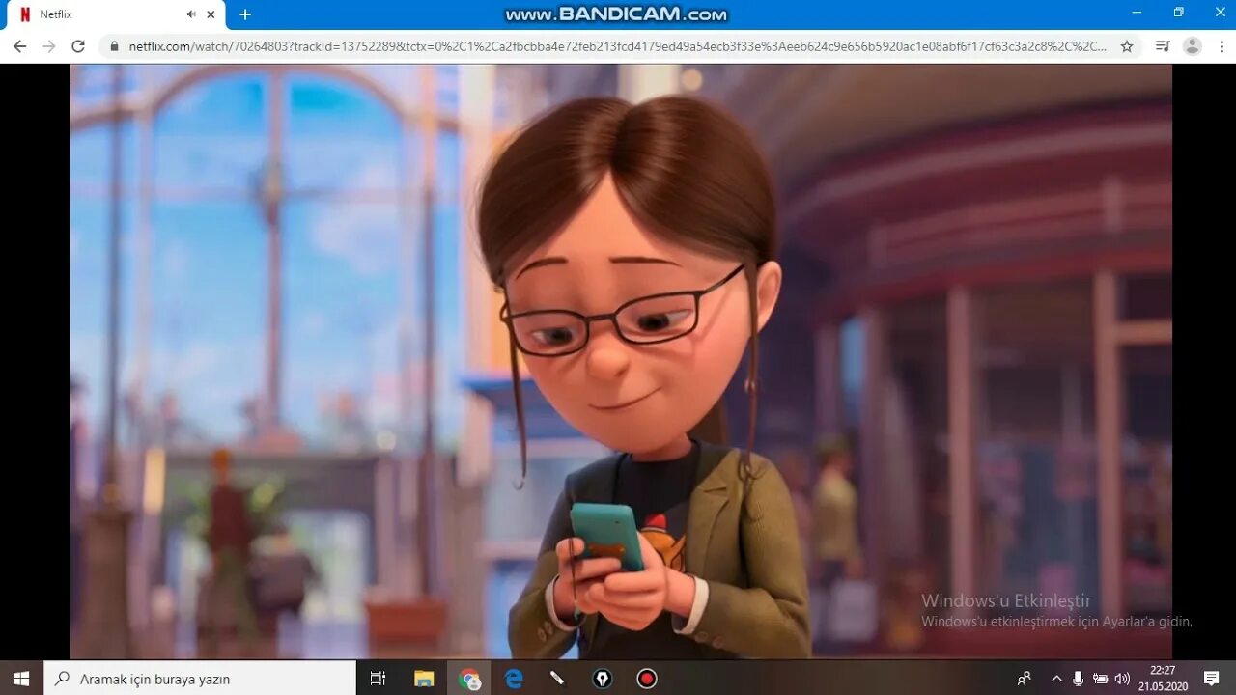Screen dimensions: 1236x695
Task: Open Chrome's three-dot menu
Action: coord(1220,46)
